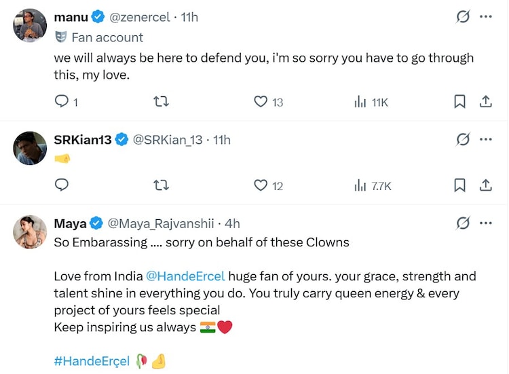
Task: Share manu's tweet
Action: click(486, 101)
